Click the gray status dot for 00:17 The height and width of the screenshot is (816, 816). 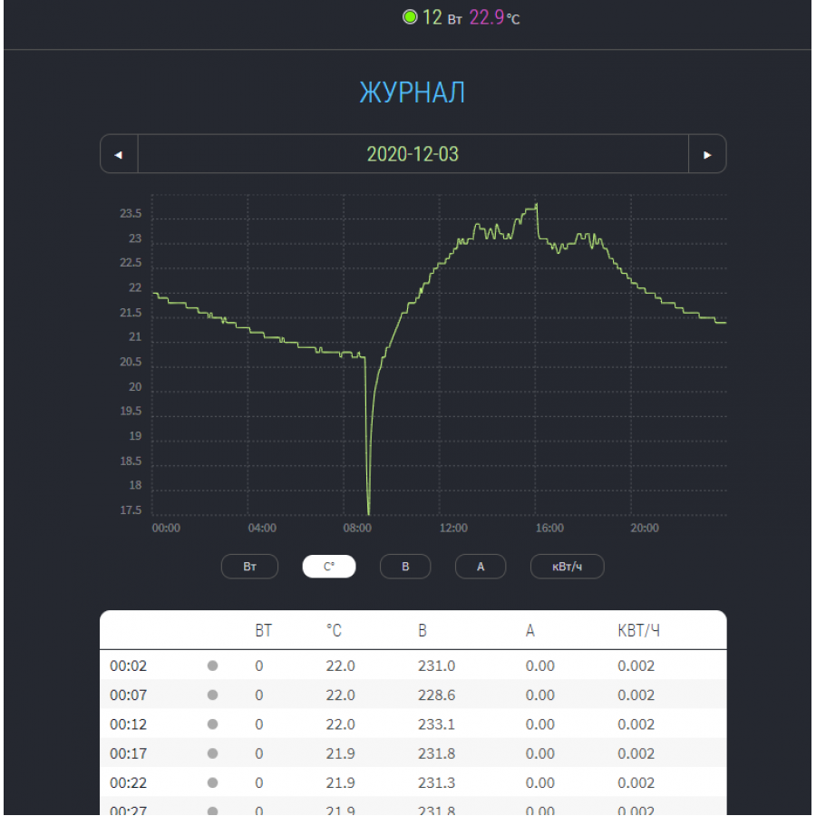pyautogui.click(x=212, y=753)
